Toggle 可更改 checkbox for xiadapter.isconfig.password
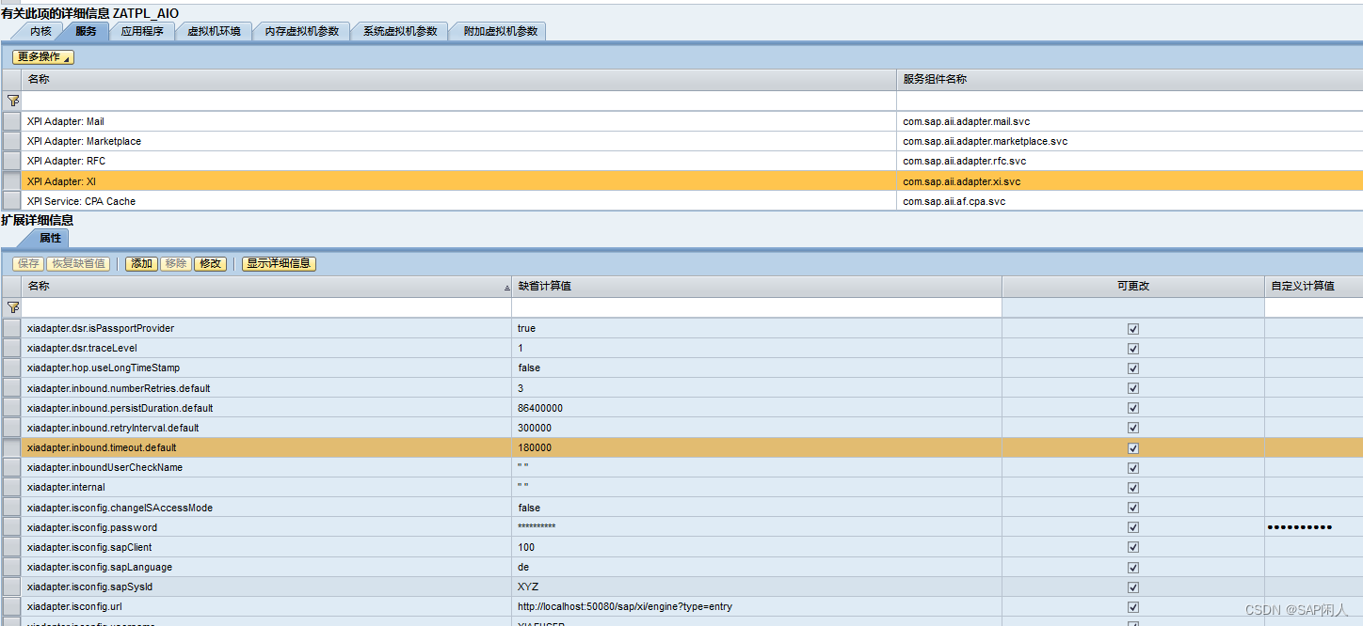Viewport: 1363px width, 626px height. click(1132, 527)
